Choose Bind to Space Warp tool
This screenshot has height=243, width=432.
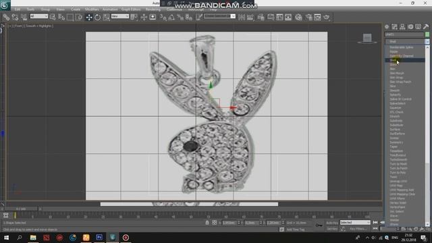point(24,17)
